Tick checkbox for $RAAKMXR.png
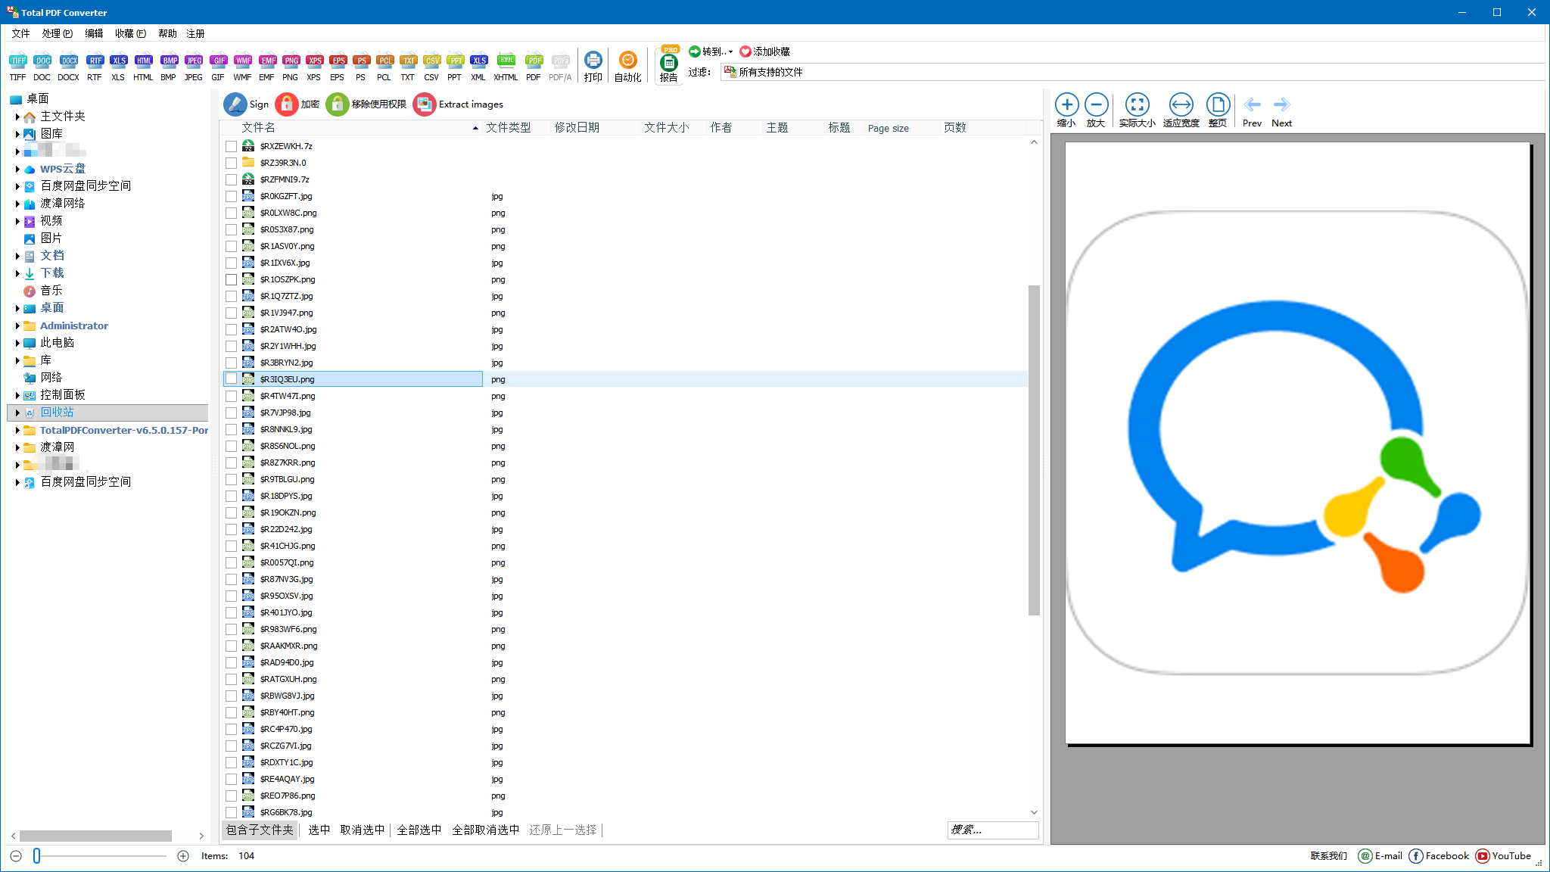Screen dimensions: 1550x872 (232, 646)
